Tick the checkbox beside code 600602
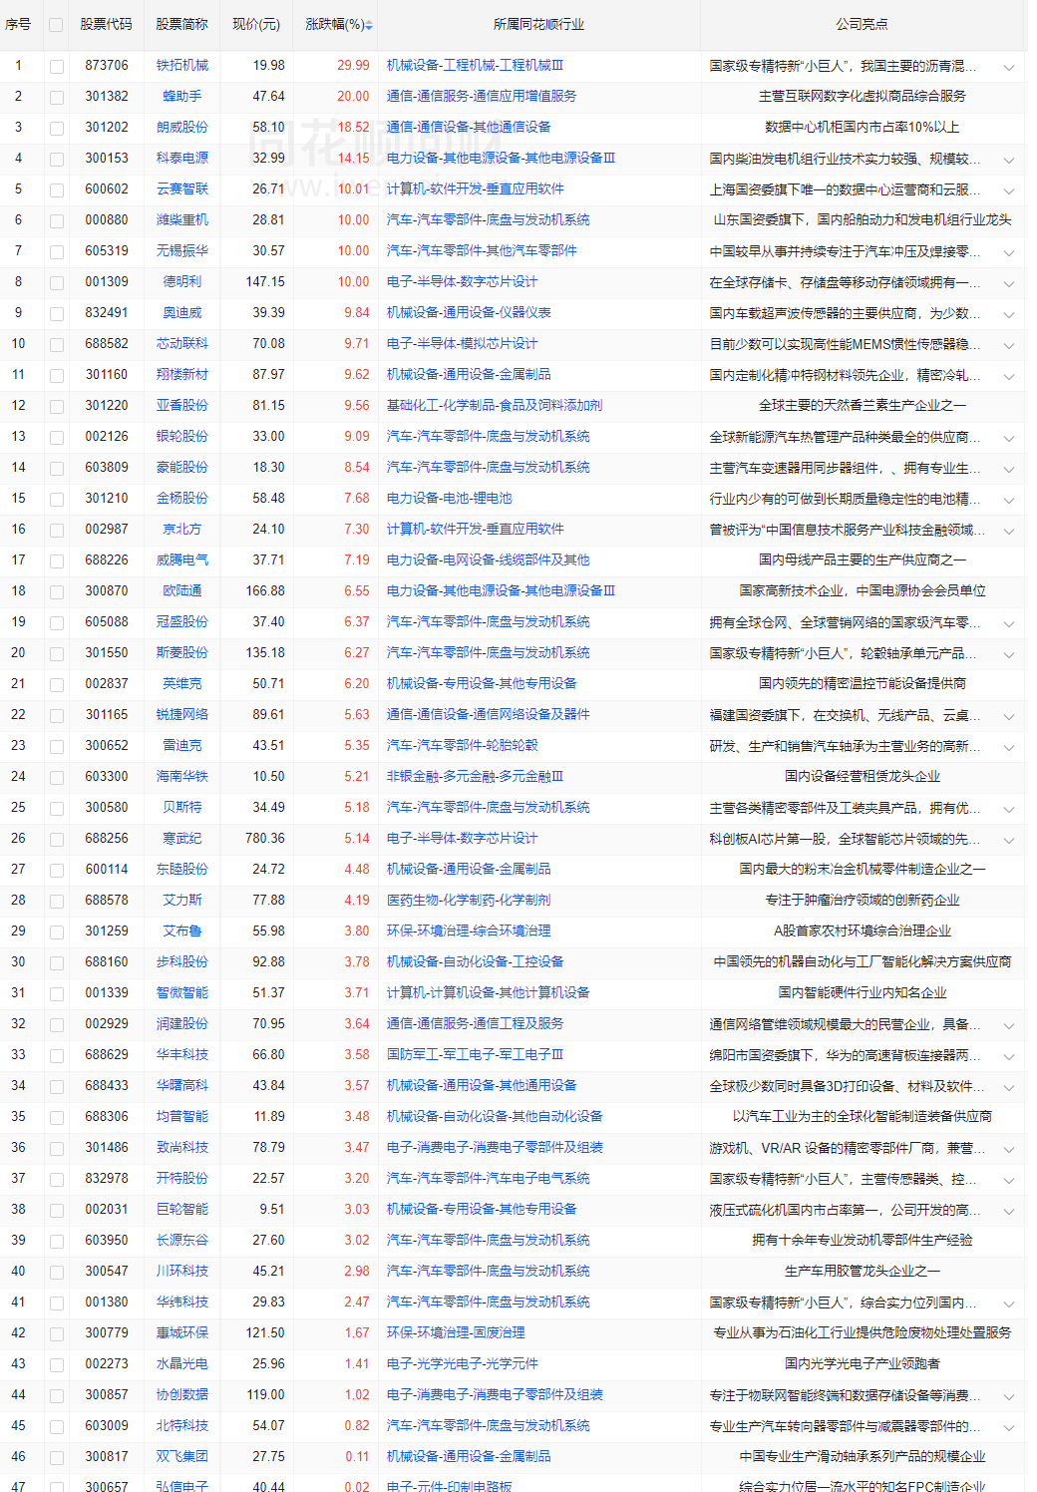 pyautogui.click(x=56, y=190)
